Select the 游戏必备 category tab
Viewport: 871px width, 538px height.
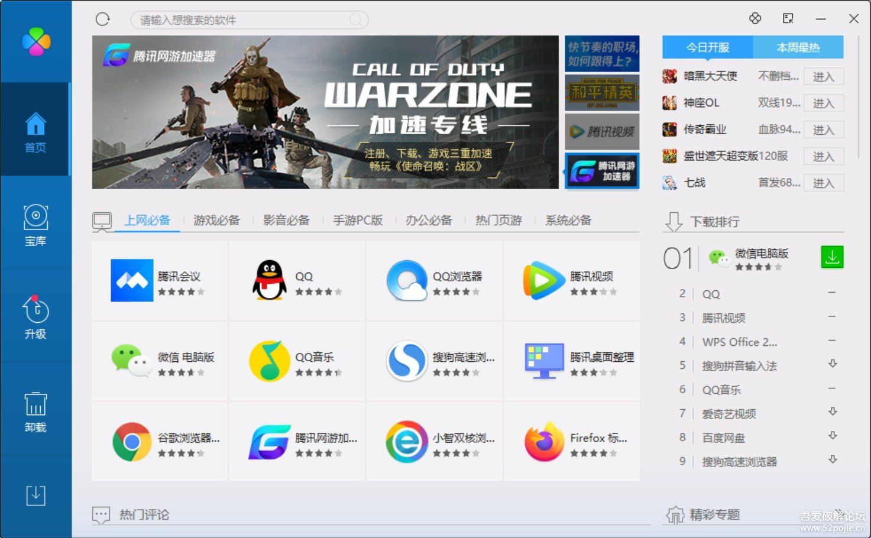216,221
